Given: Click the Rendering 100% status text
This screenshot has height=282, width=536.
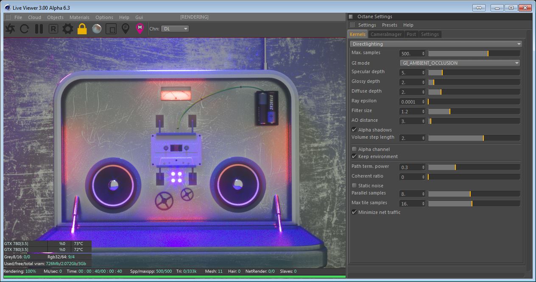Looking at the screenshot, I should [x=20, y=271].
